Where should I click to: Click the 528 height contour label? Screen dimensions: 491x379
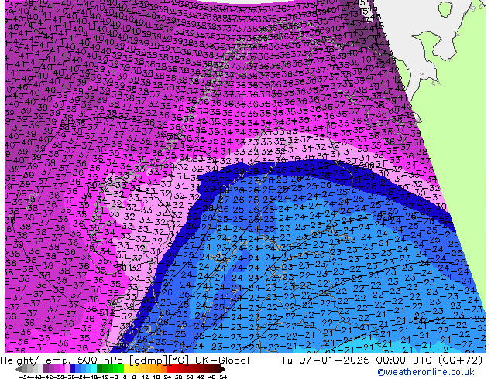385,217
